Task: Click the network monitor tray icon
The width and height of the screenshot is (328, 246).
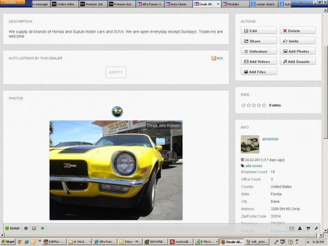Action: tap(282, 242)
